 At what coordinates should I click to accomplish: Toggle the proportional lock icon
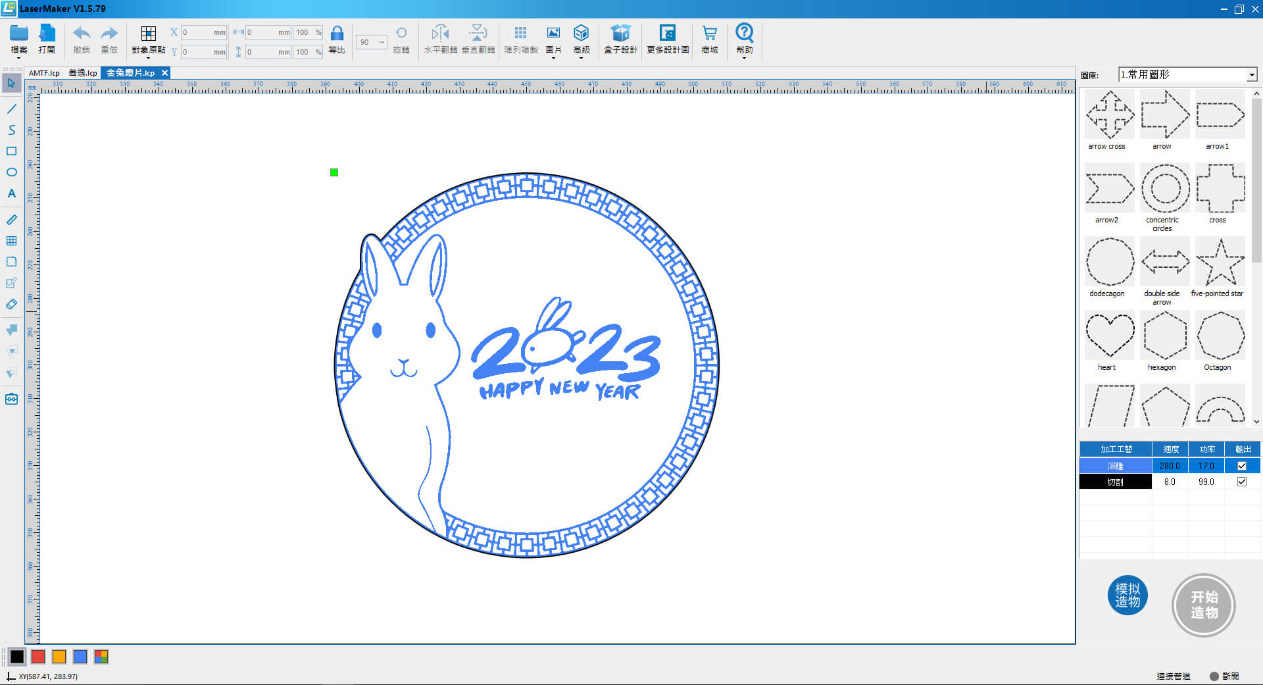337,34
